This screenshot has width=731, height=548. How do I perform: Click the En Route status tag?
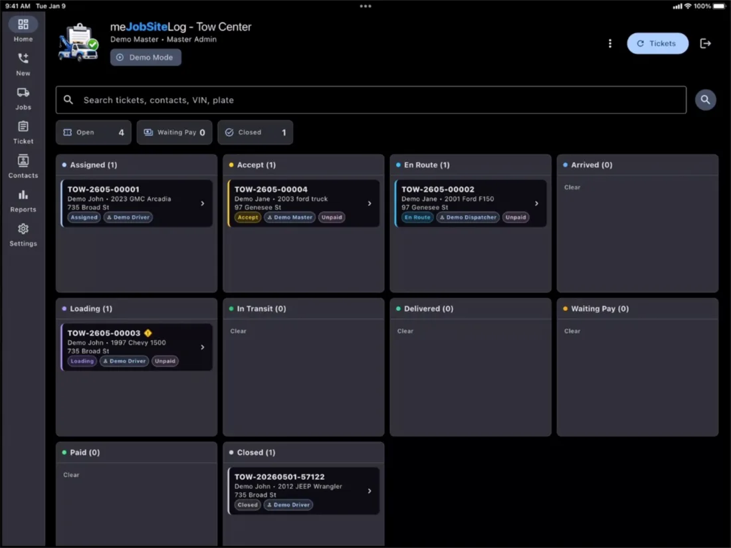417,217
